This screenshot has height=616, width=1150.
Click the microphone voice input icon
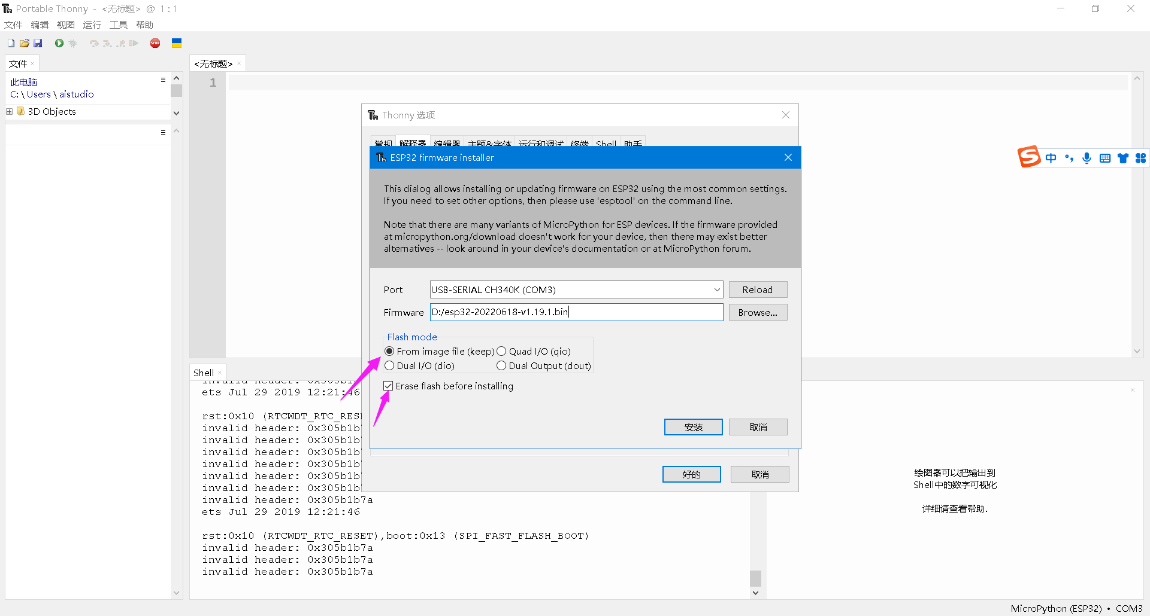click(1087, 158)
